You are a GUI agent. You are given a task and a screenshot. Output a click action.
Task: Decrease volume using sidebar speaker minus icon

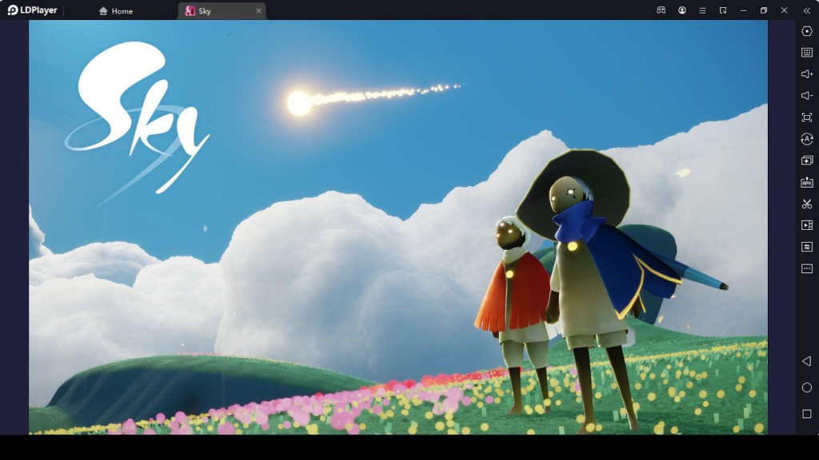coord(806,96)
